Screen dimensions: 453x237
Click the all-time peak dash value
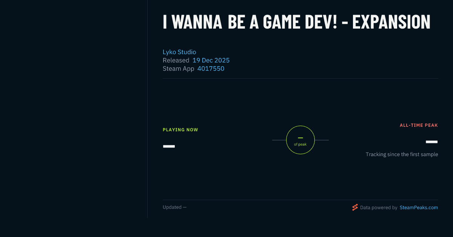[x=431, y=142]
